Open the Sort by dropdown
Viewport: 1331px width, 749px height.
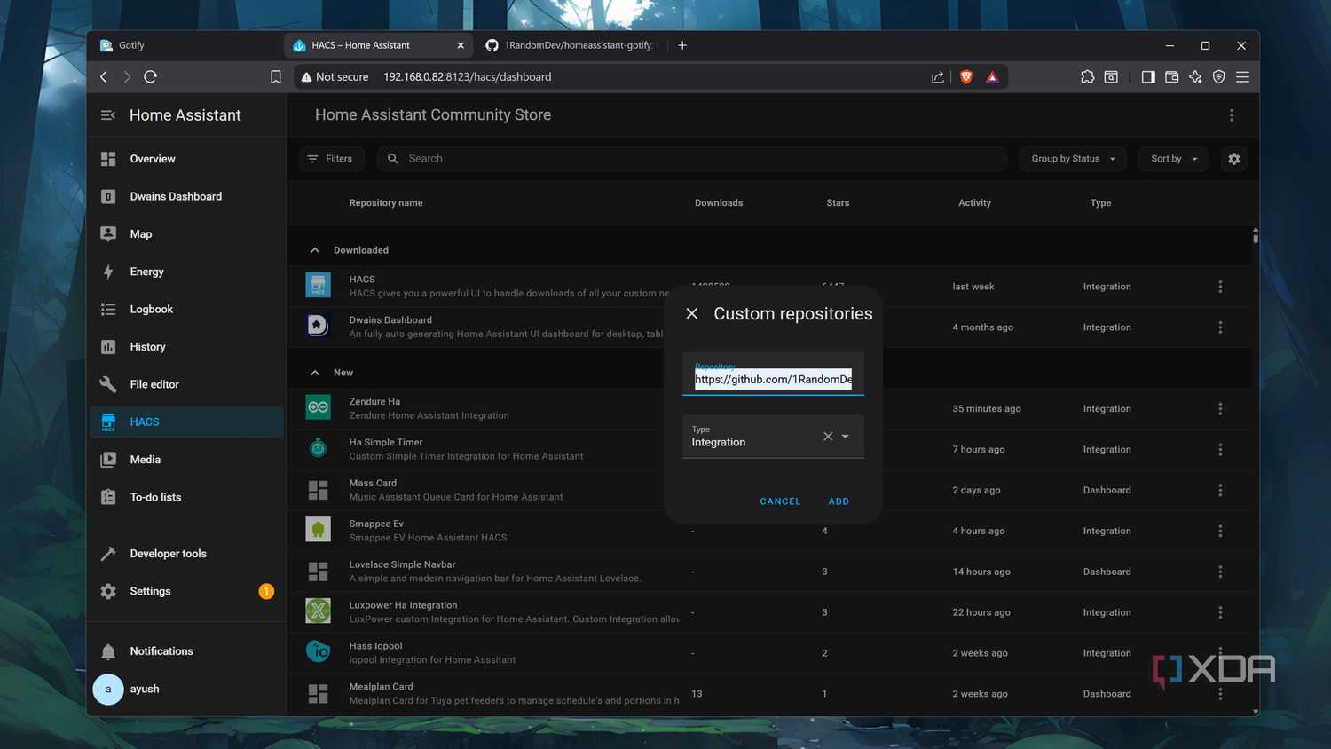tap(1174, 159)
